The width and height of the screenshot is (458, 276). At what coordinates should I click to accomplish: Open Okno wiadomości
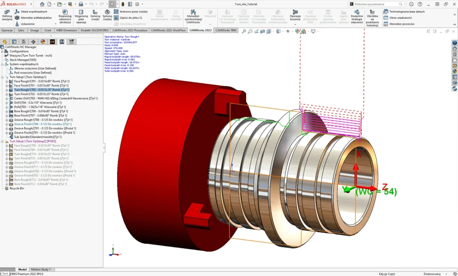[398, 18]
